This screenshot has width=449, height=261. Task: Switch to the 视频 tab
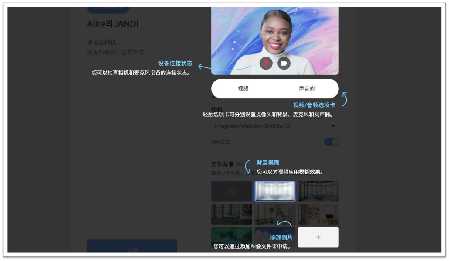243,88
